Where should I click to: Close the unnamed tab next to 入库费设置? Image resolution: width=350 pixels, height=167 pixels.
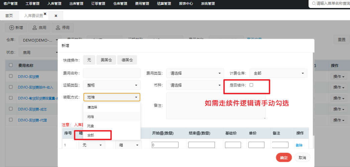pos(56,16)
